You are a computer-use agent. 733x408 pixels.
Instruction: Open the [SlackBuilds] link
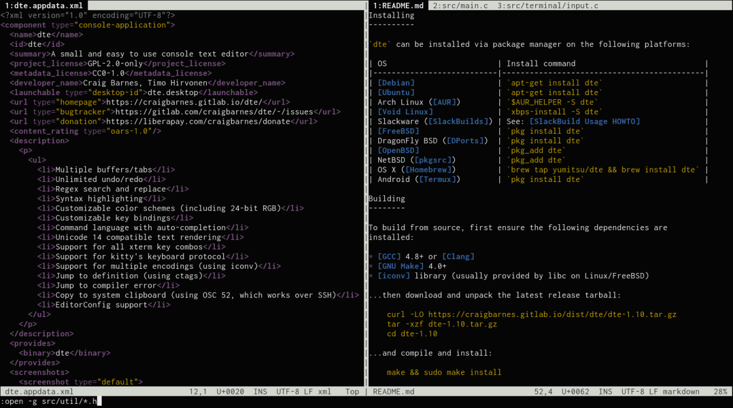(458, 122)
